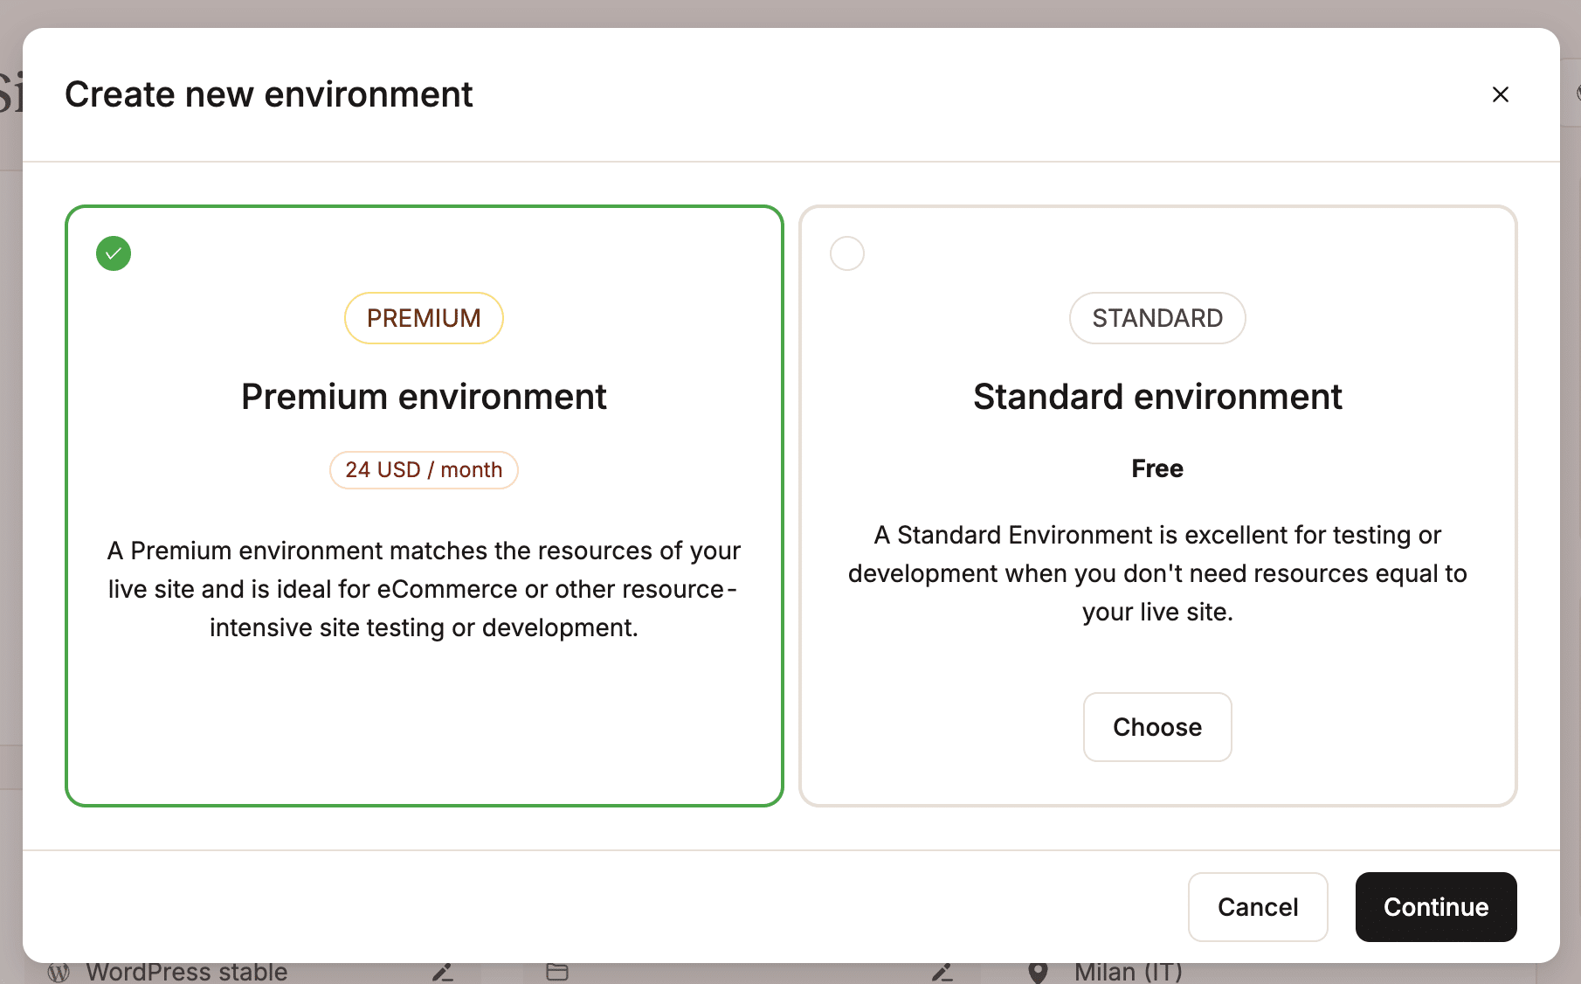
Task: Click the Cancel button
Action: 1258,907
